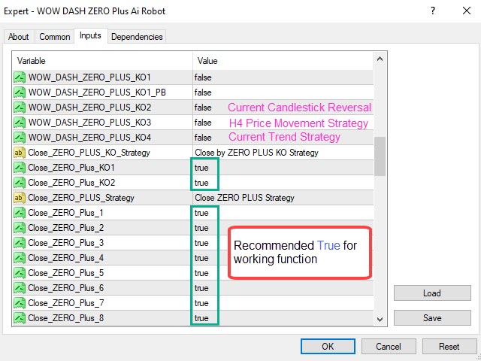
Task: Select the true value of Close_ZERO_Plus_2
Action: pyautogui.click(x=201, y=228)
